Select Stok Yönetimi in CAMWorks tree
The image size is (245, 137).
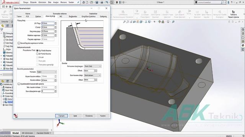pos(8,90)
